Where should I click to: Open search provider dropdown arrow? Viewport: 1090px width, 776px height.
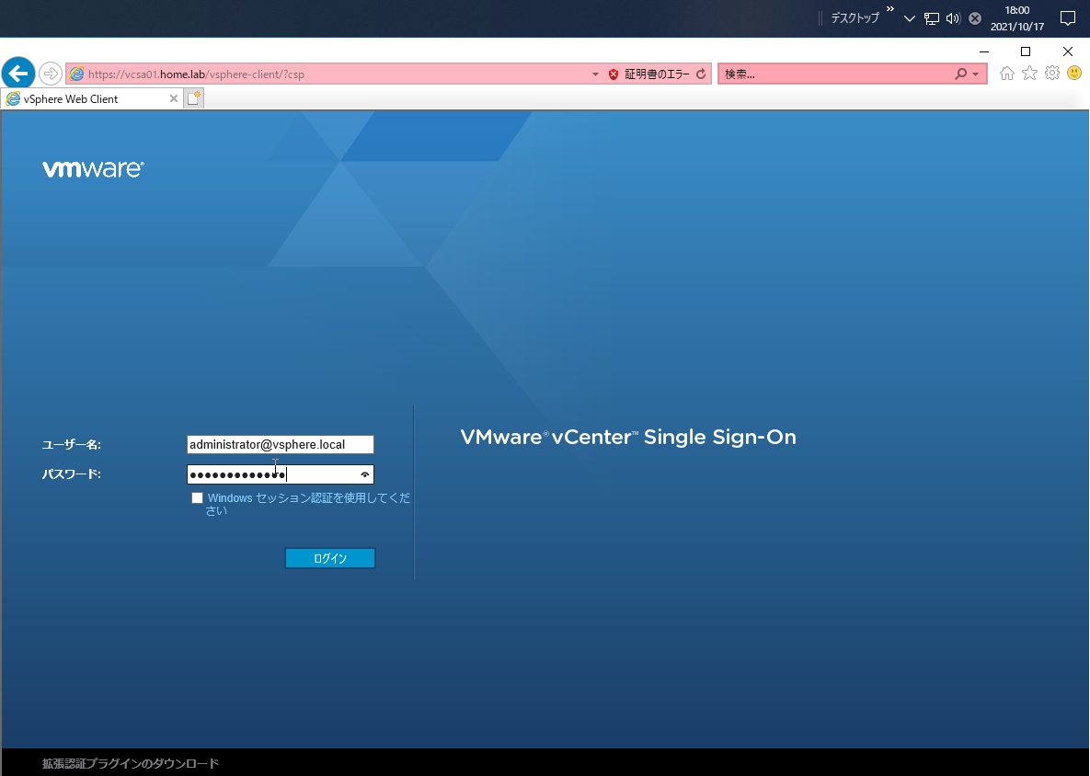(x=975, y=74)
